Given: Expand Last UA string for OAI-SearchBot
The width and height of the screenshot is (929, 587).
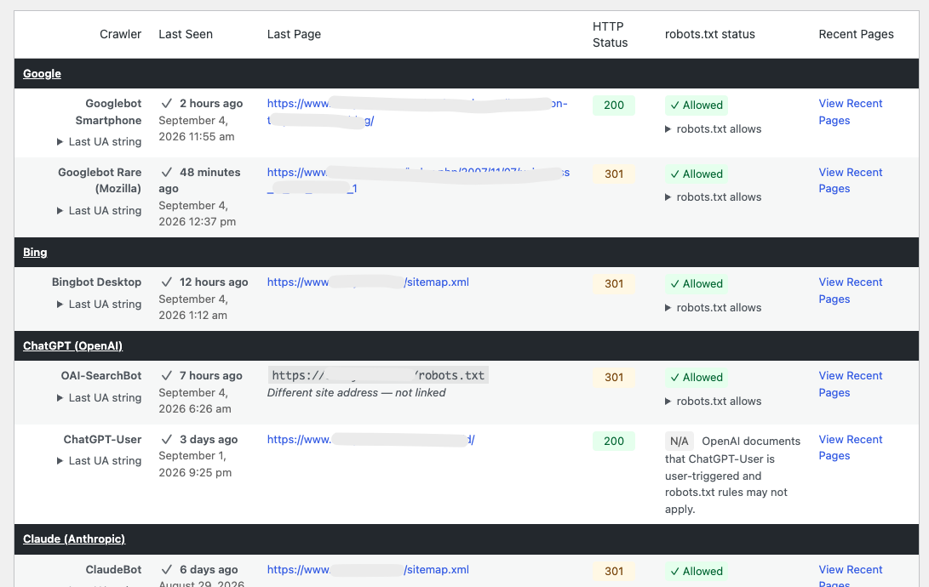Looking at the screenshot, I should coord(99,397).
